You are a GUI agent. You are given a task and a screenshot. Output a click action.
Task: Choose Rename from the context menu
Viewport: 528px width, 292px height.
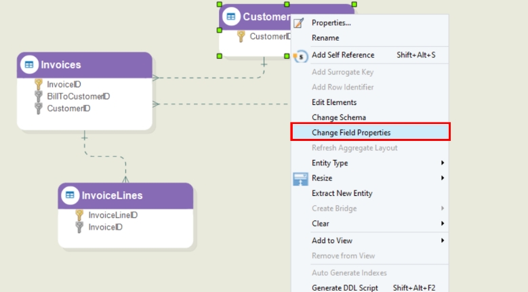pyautogui.click(x=325, y=38)
